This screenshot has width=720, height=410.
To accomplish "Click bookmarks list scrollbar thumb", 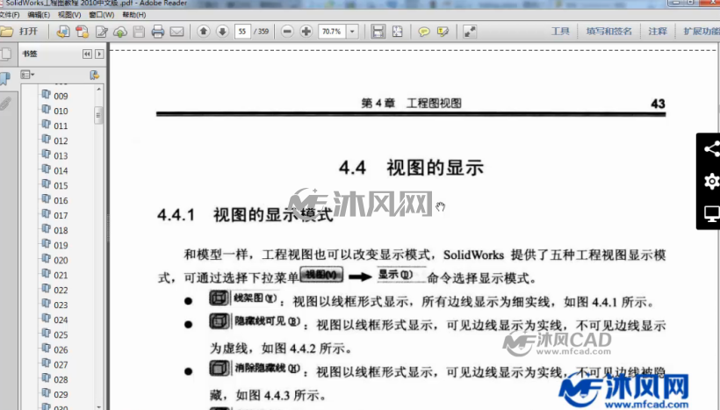I will (98, 115).
